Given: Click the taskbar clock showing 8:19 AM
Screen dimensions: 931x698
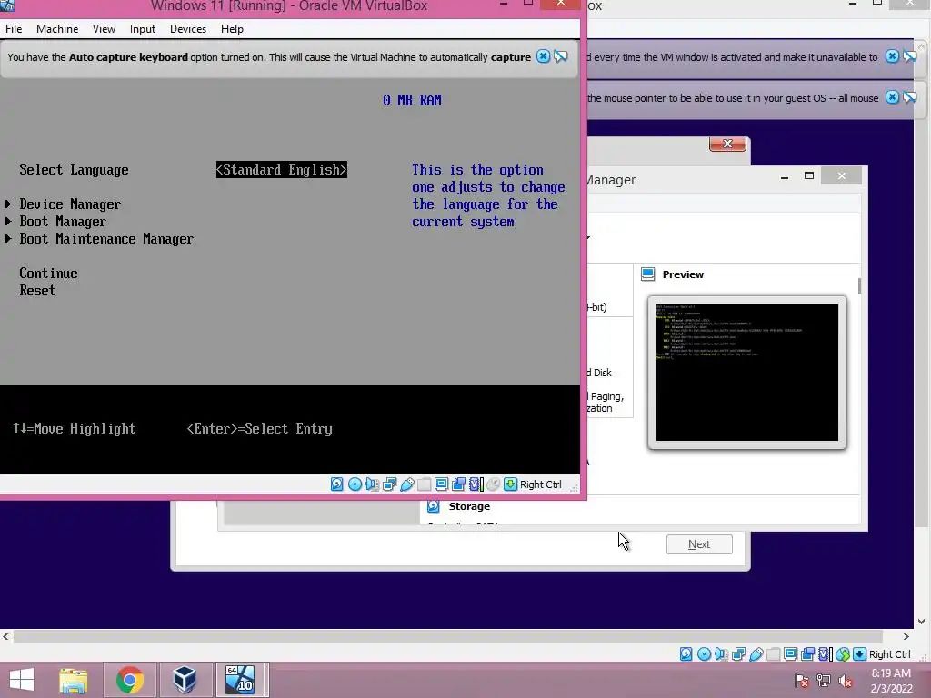Looking at the screenshot, I should 891,681.
